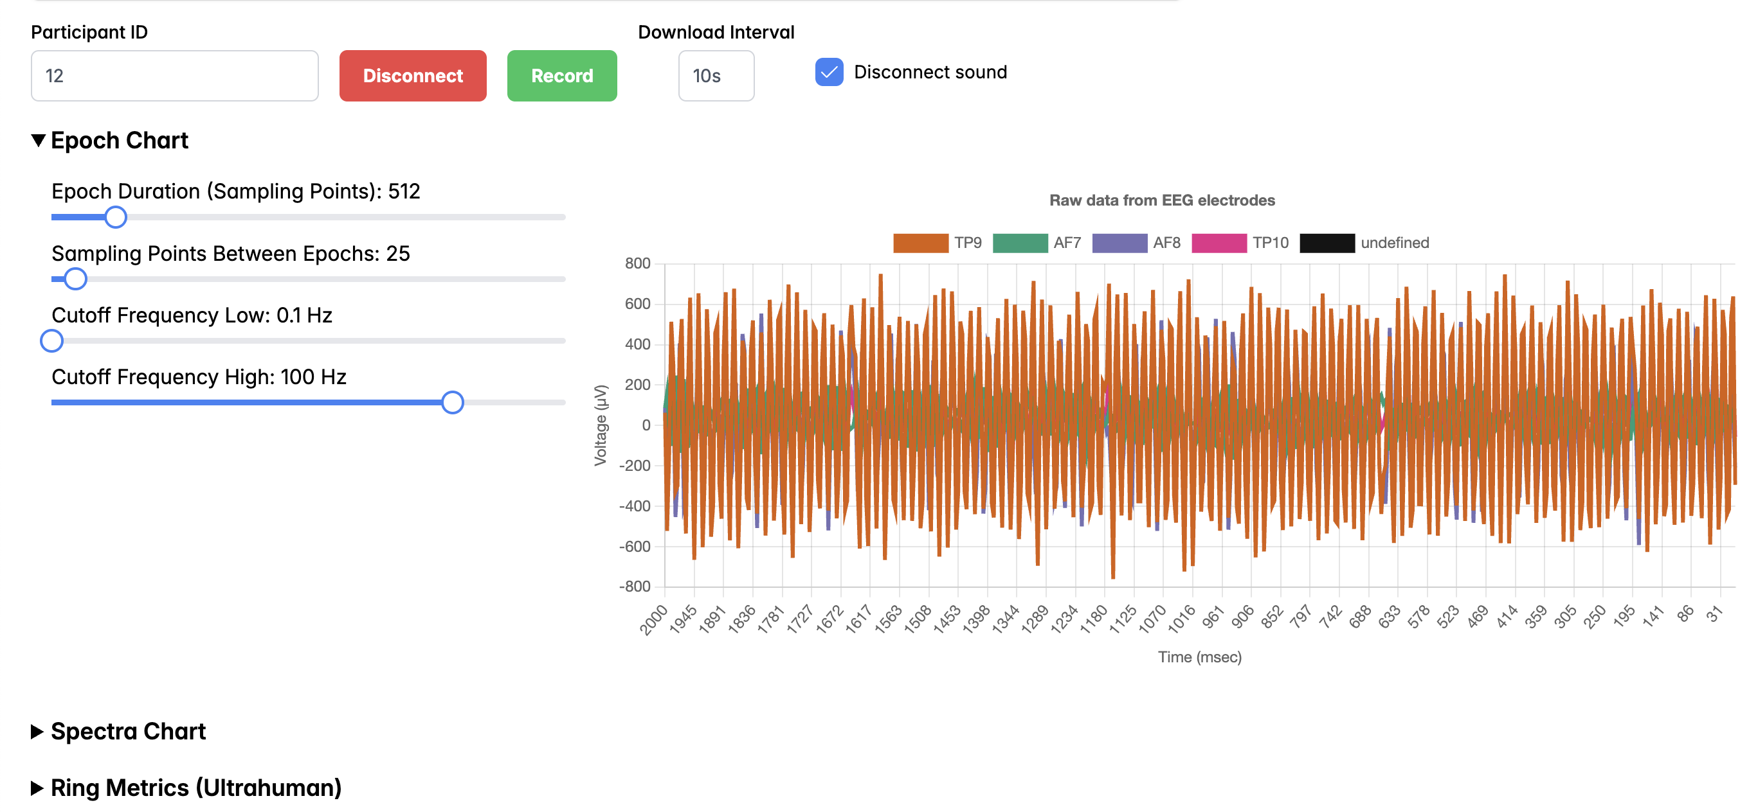Click the Participant ID input field
This screenshot has width=1758, height=812.
(x=175, y=76)
